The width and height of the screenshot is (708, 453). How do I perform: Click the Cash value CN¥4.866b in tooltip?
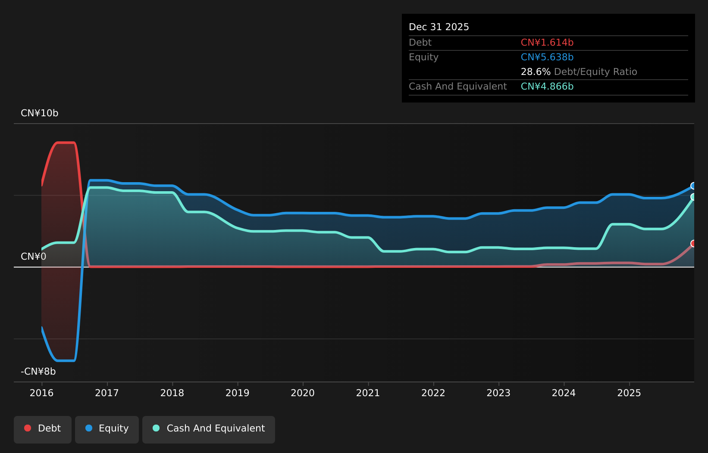point(547,87)
